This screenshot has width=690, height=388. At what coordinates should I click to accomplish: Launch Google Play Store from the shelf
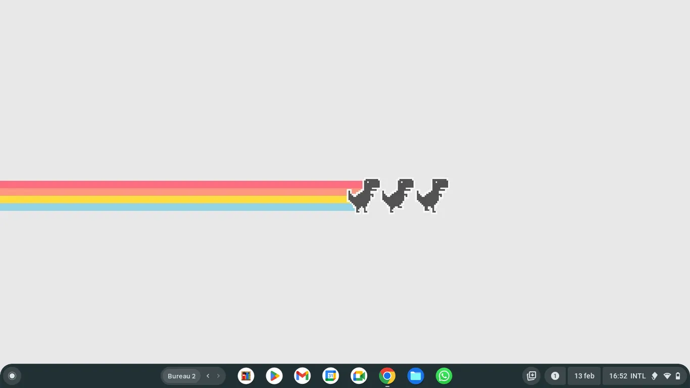tap(274, 376)
